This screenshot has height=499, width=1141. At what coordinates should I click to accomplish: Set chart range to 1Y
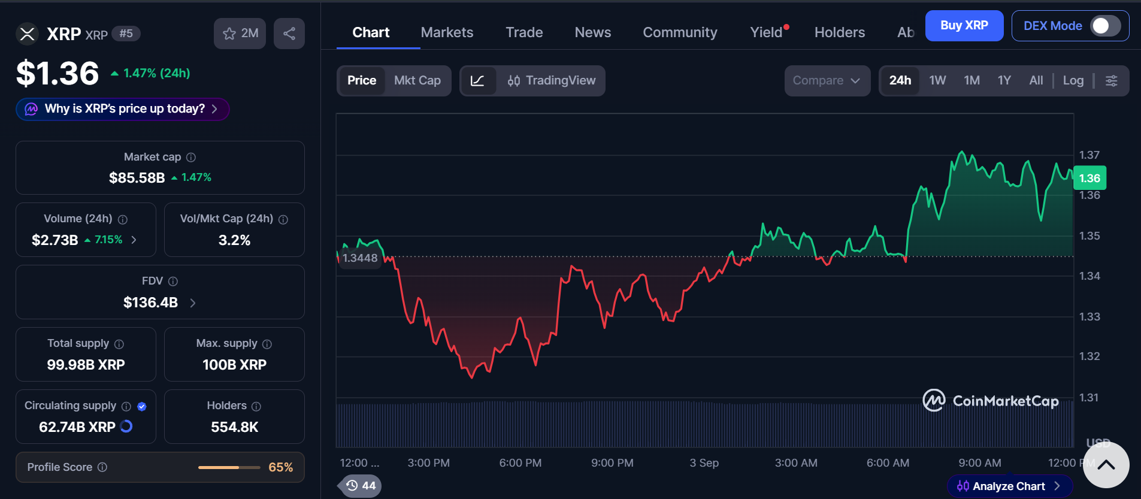point(1004,81)
